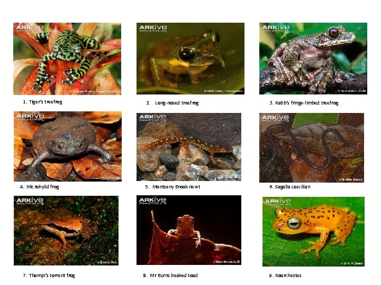Screen dimensions: 381x285
Task: Click the Sagalla caecilian photo
Action: [312, 148]
